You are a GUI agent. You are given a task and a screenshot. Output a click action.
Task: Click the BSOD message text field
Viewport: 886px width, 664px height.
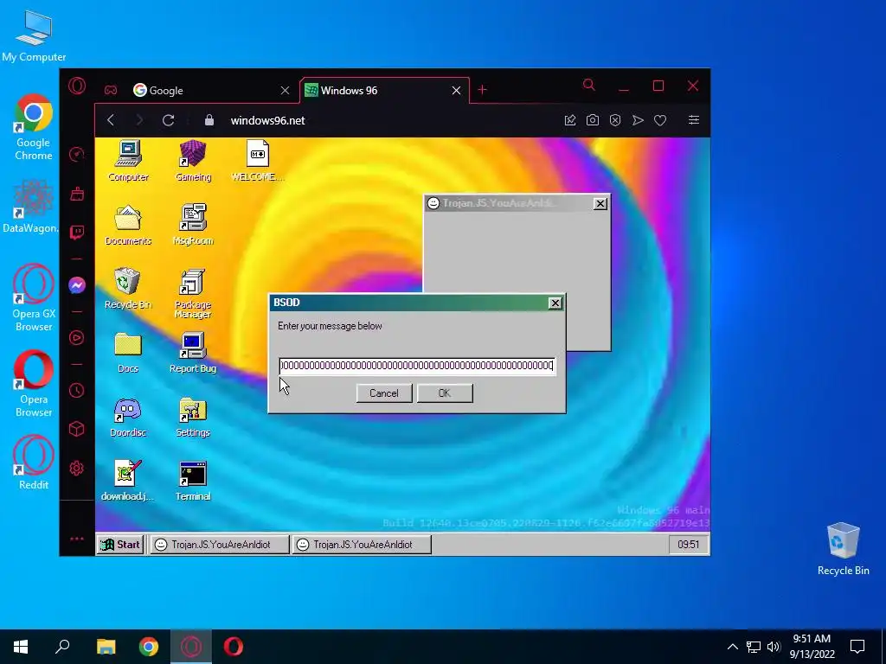click(x=417, y=366)
